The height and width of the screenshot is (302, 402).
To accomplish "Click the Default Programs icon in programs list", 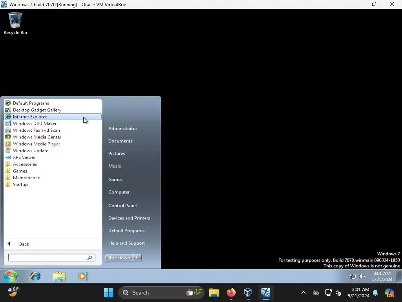I will click(8, 103).
